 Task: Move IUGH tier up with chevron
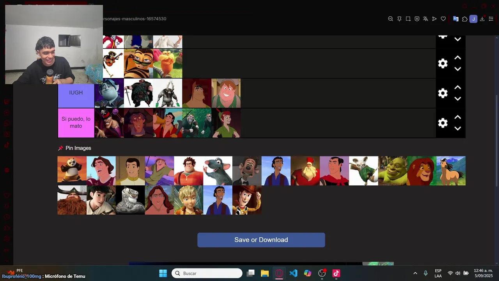[x=458, y=87]
